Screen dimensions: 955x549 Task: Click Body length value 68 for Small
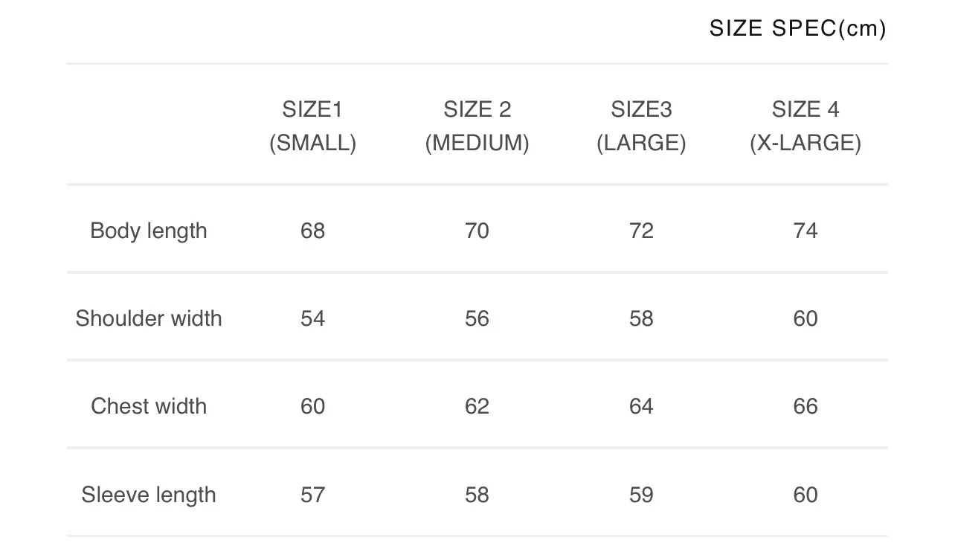(312, 231)
